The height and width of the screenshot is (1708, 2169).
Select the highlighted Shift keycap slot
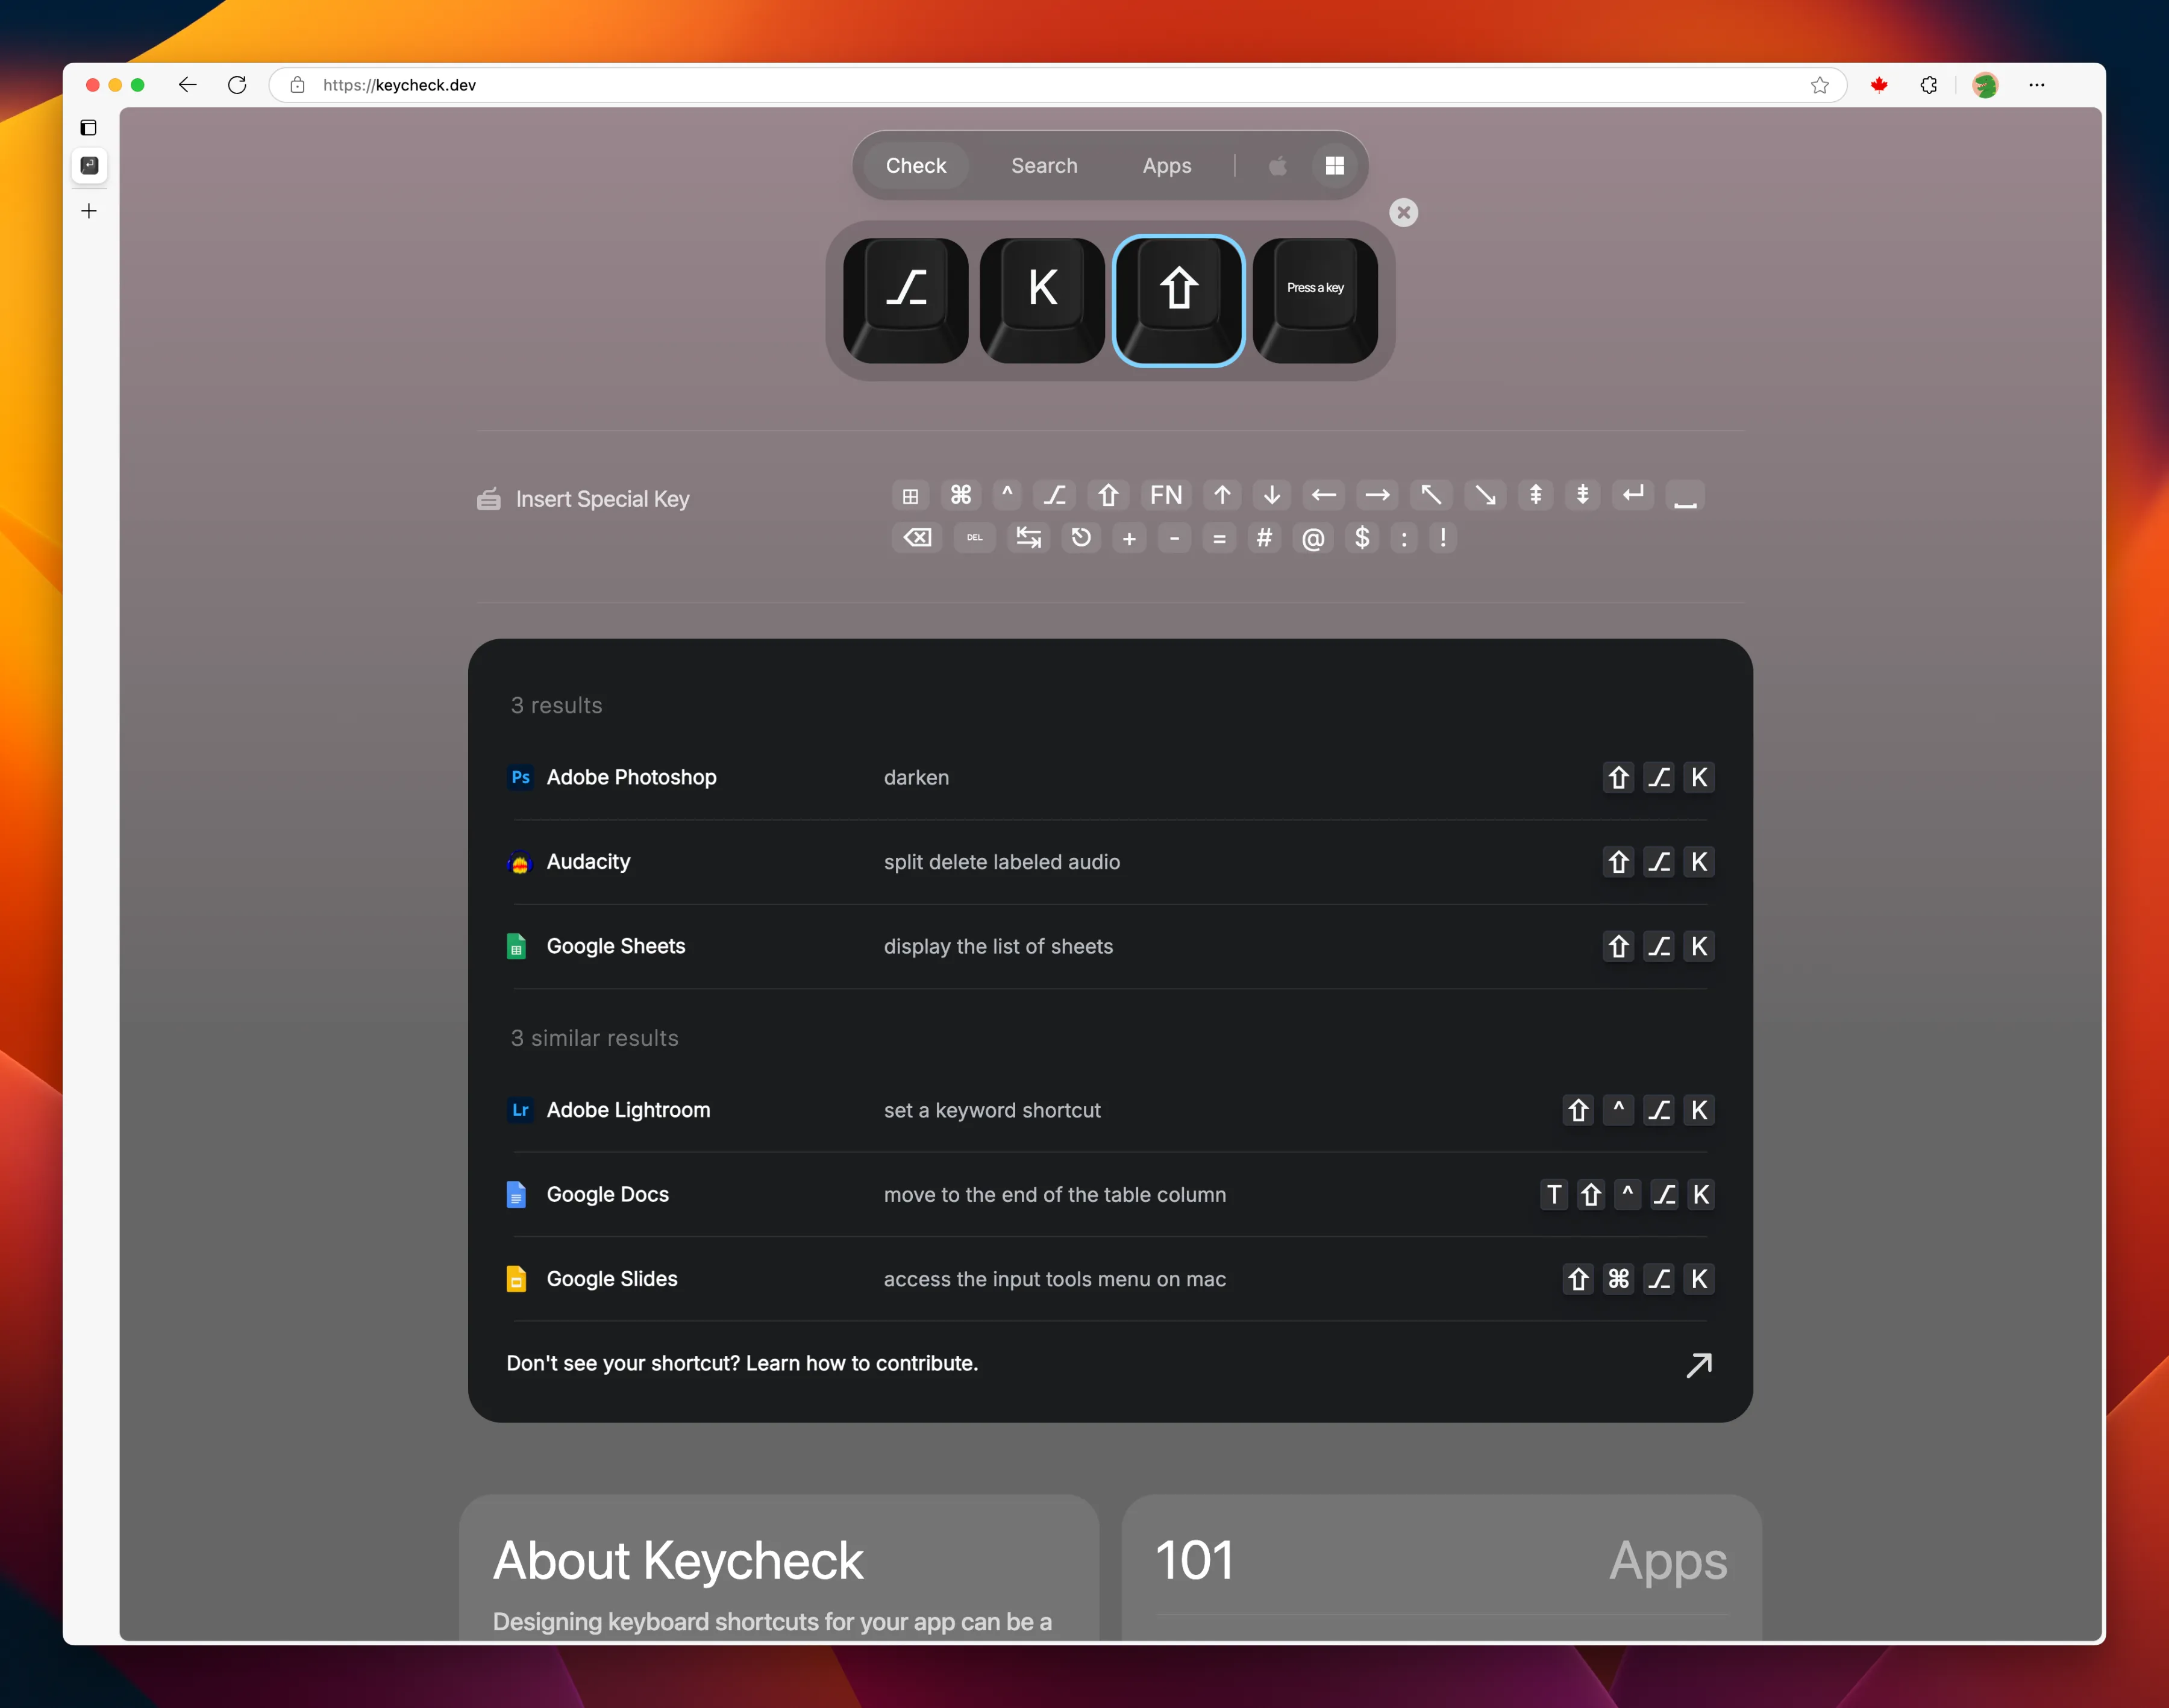[x=1179, y=300]
